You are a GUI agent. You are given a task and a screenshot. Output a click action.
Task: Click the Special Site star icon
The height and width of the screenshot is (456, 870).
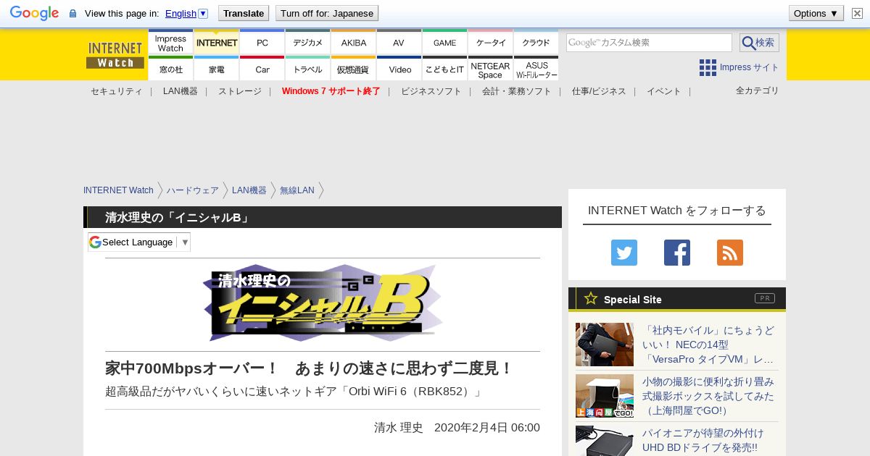[x=591, y=298]
